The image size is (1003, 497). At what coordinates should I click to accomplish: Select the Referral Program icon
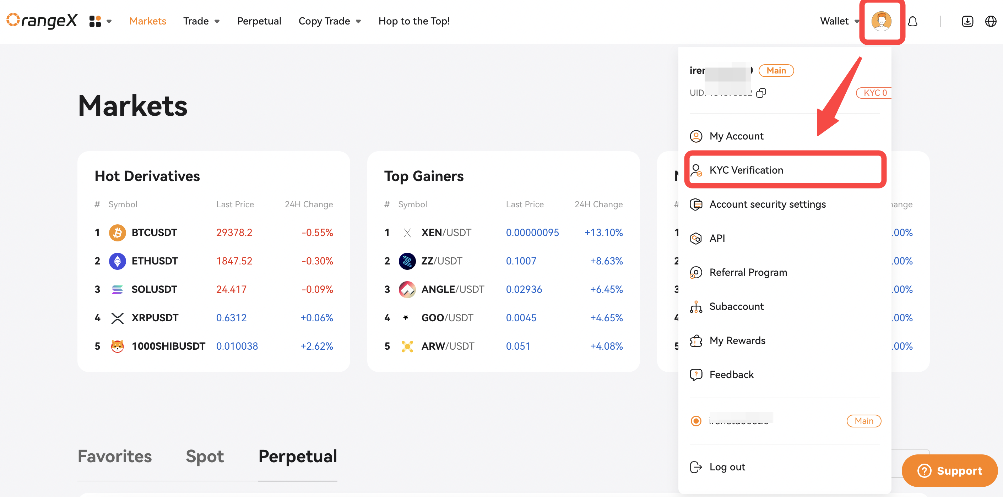pos(696,272)
